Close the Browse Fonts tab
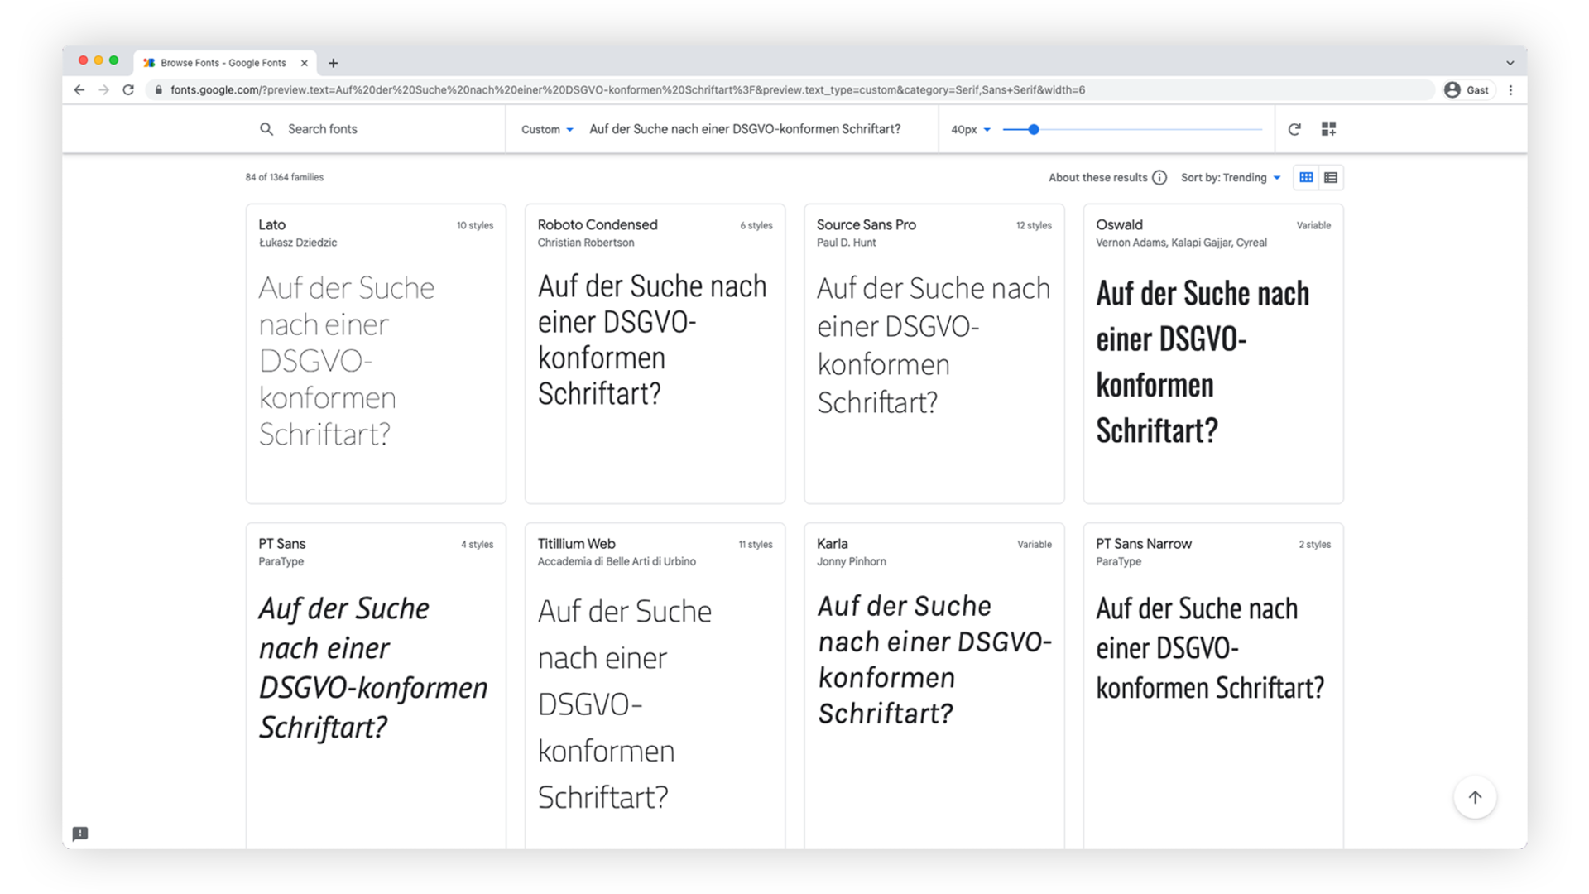1589x894 pixels. pos(305,63)
